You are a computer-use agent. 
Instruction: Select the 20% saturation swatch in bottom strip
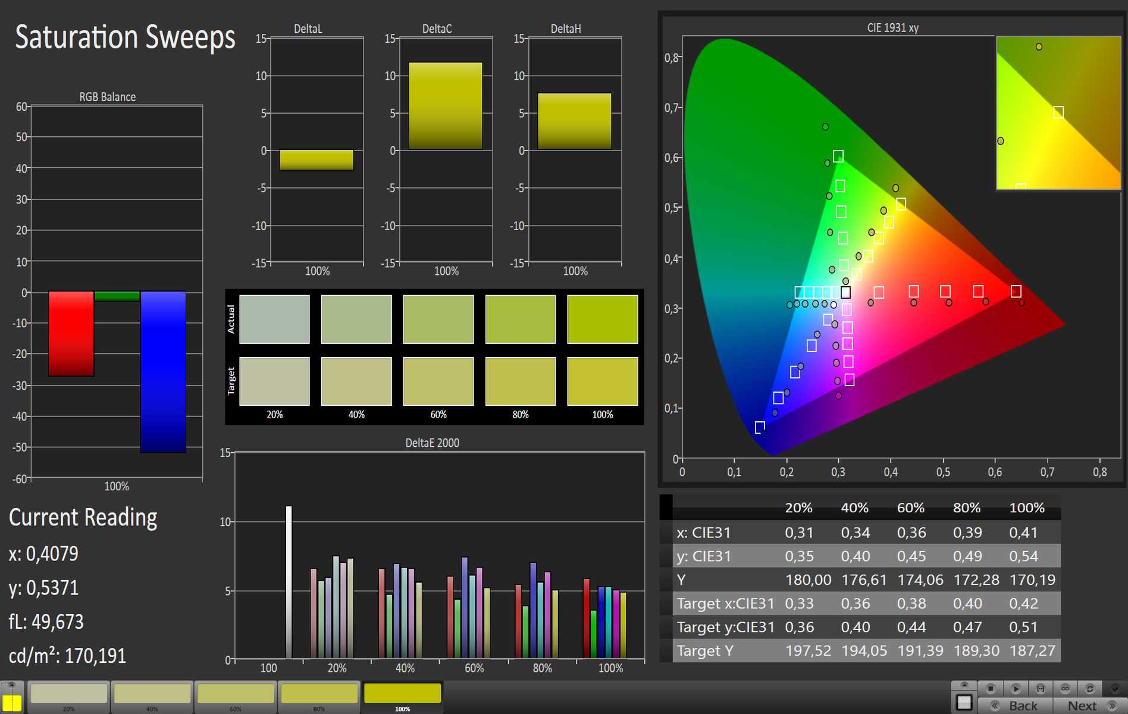69,695
